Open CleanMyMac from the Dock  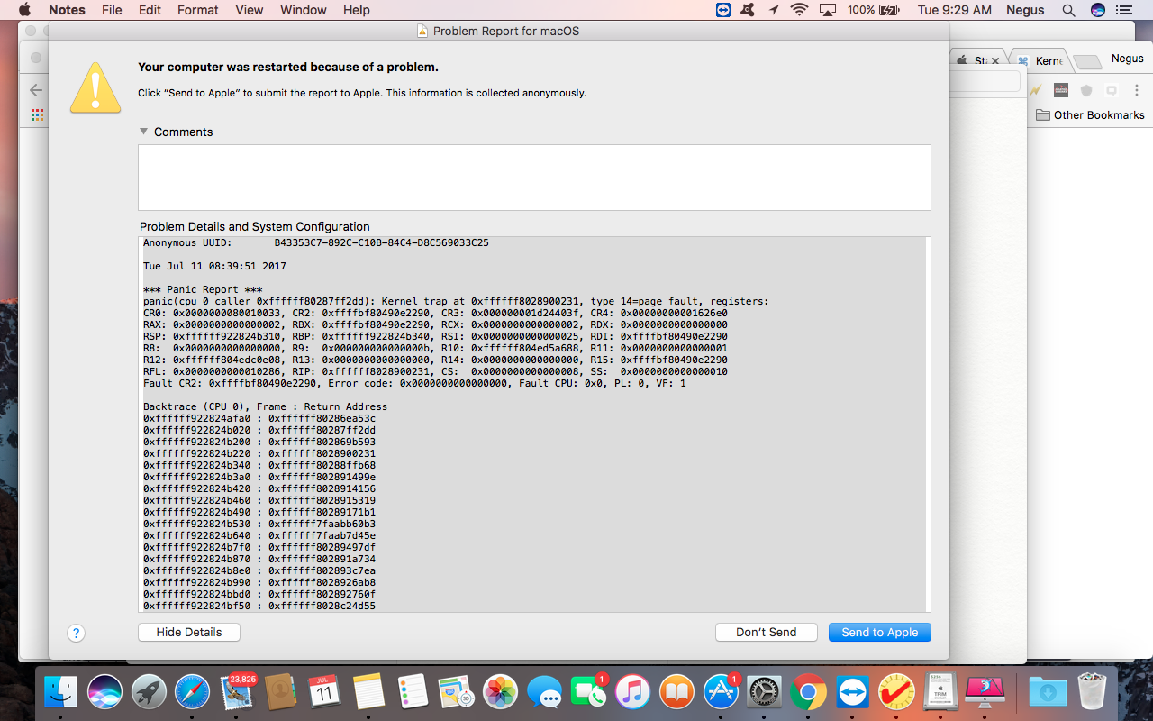click(x=985, y=692)
